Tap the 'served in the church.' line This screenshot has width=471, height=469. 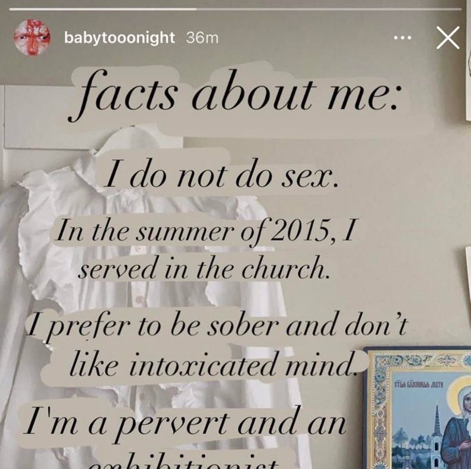coord(203,267)
